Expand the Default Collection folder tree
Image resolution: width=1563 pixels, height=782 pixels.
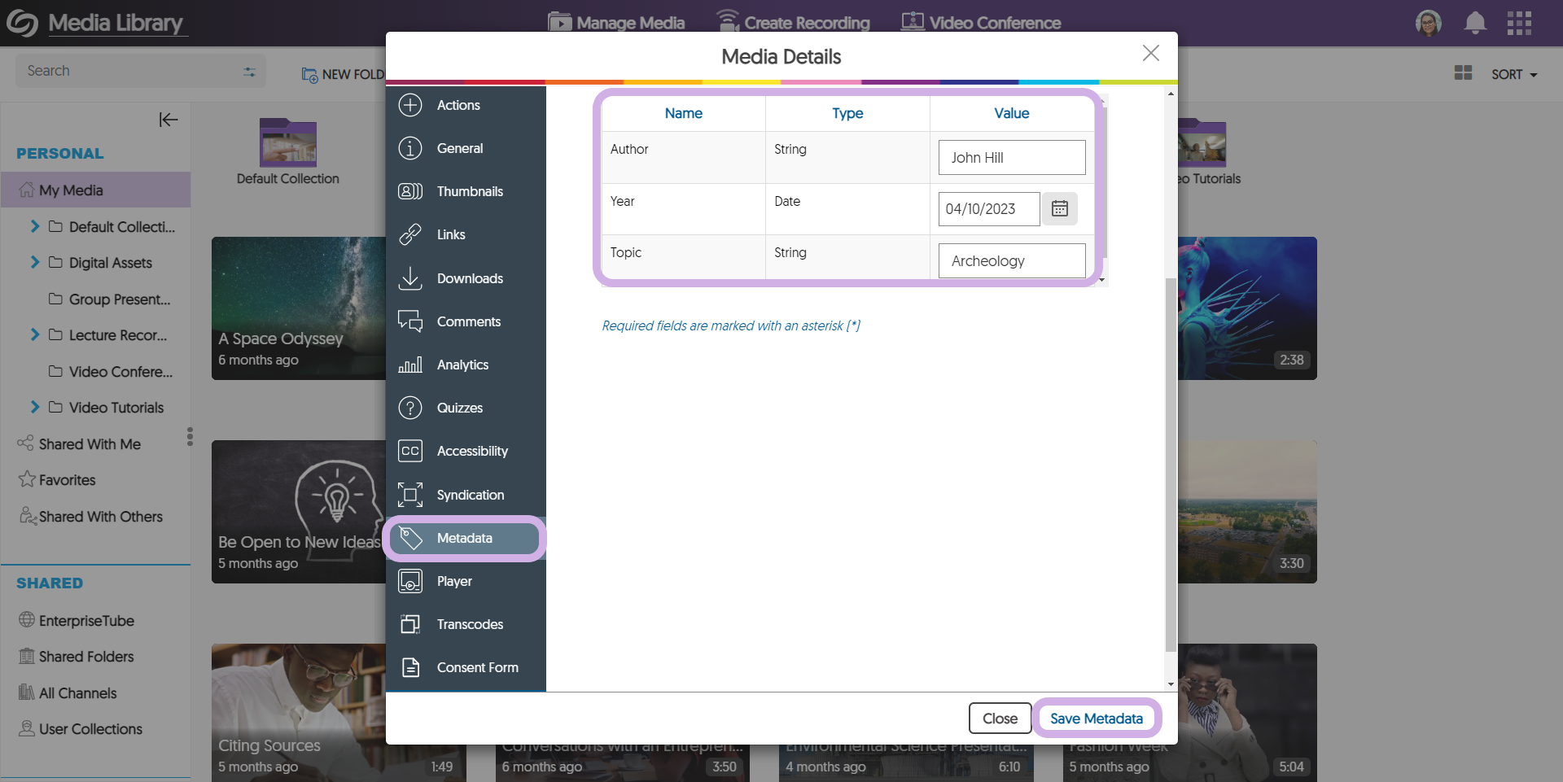coord(35,226)
